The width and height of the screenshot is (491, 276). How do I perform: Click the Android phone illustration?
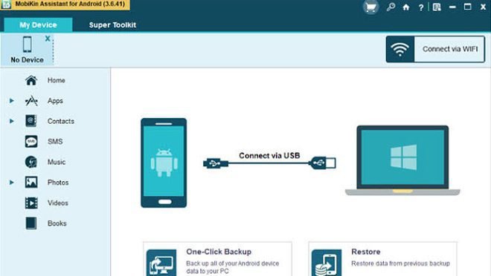tap(164, 162)
